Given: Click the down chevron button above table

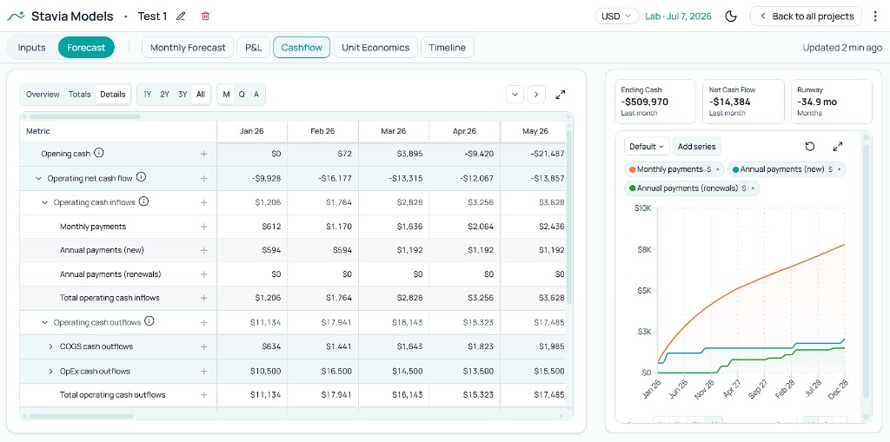Looking at the screenshot, I should pyautogui.click(x=515, y=95).
